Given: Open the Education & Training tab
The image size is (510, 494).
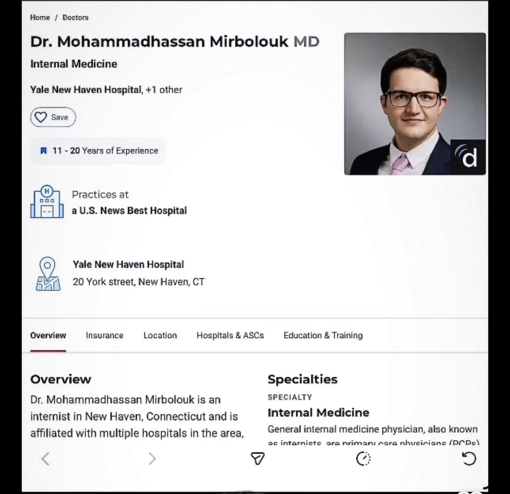Looking at the screenshot, I should tap(323, 335).
